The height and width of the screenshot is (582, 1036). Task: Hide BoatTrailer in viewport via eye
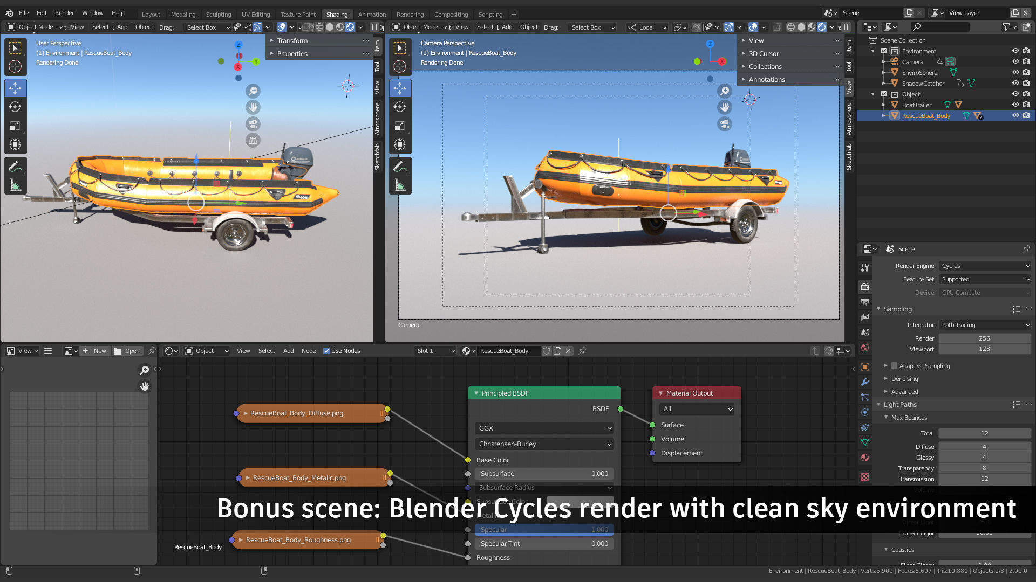pyautogui.click(x=1015, y=105)
